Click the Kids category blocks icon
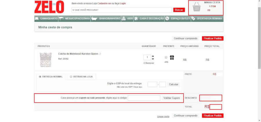Viewport: 261px width, 122px height. point(124,19)
